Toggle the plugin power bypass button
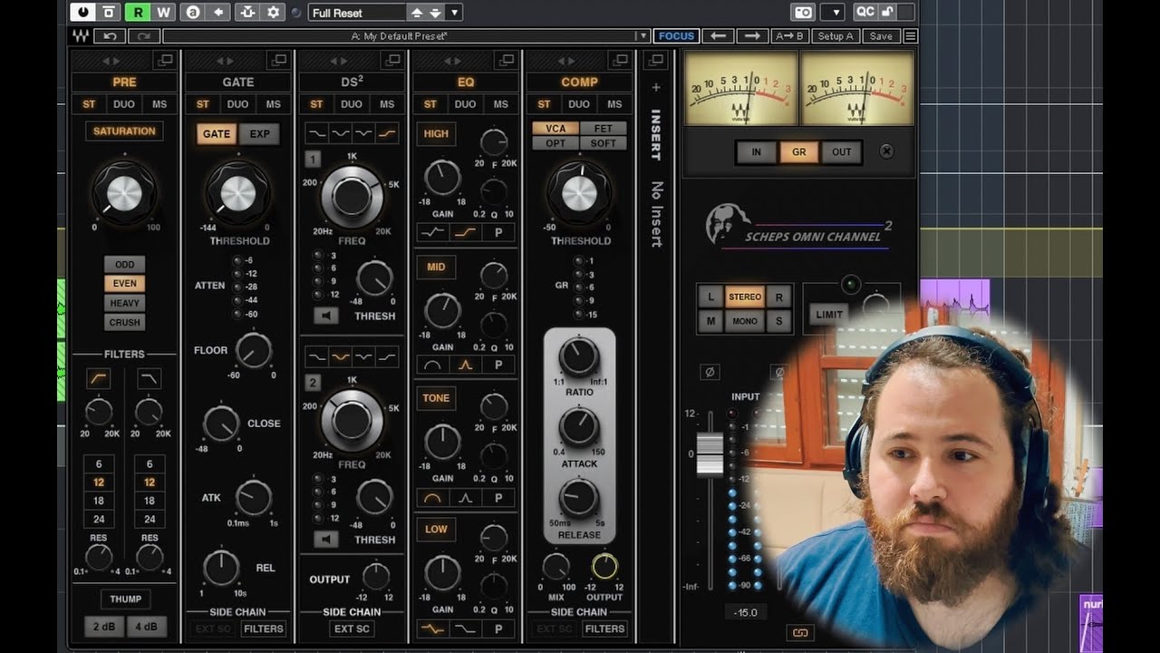This screenshot has height=653, width=1160. tap(83, 12)
